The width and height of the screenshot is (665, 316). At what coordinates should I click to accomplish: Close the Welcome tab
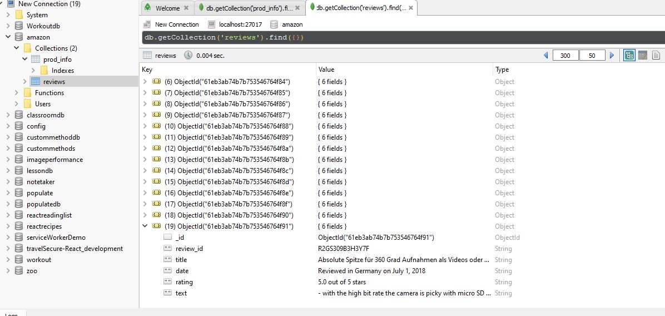click(187, 8)
